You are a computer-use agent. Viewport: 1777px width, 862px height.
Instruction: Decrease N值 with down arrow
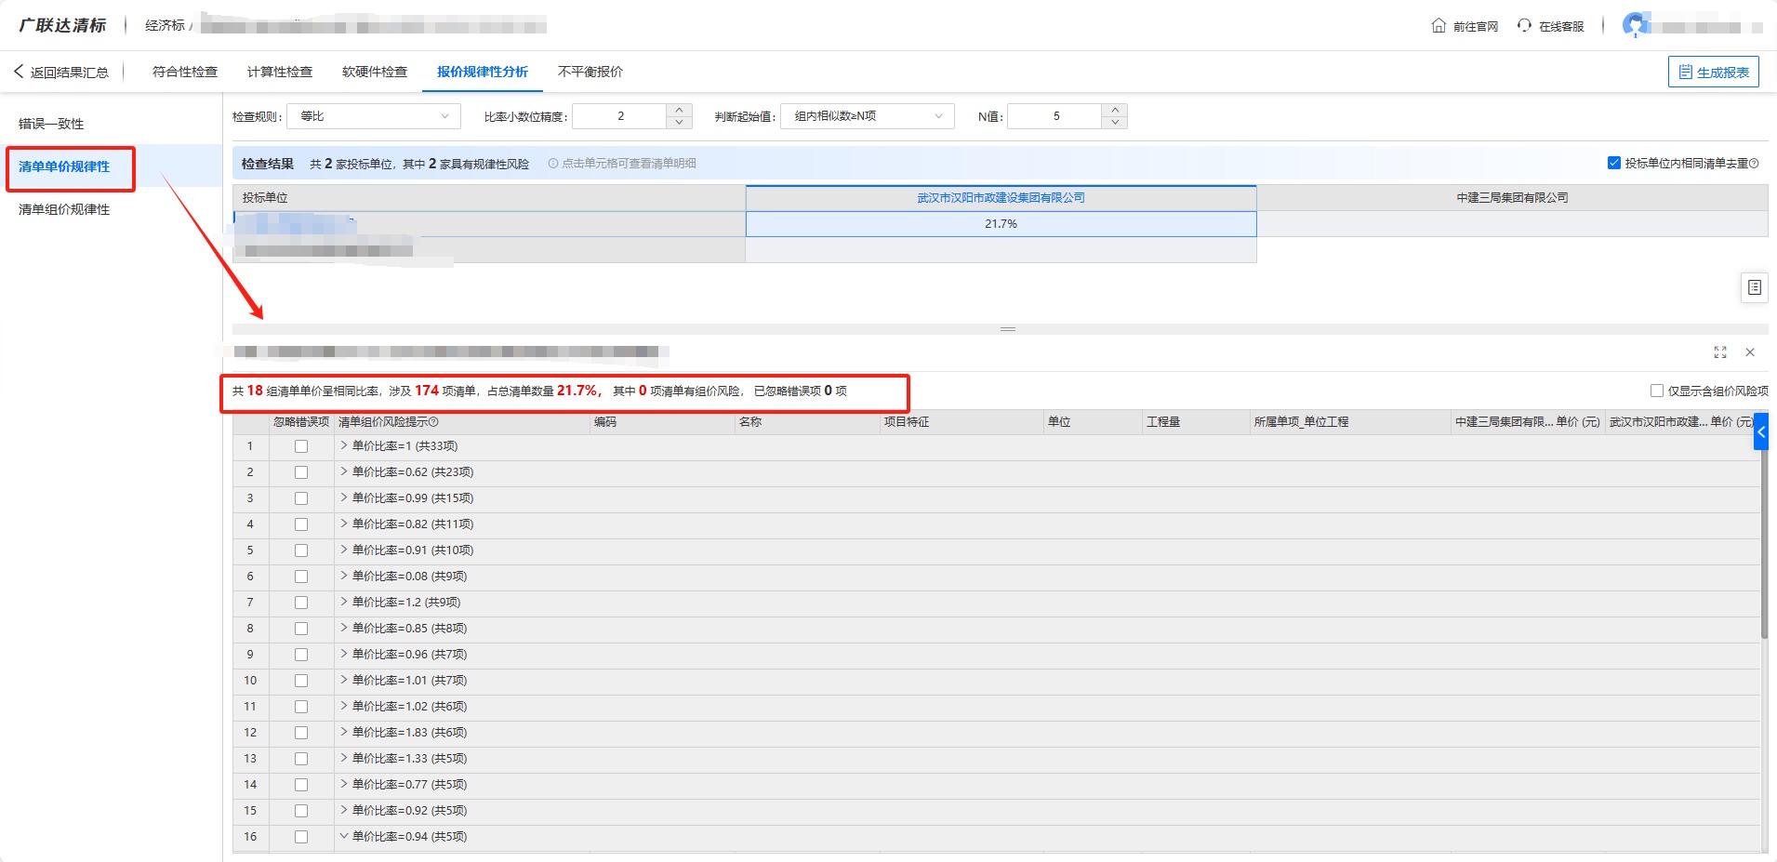point(1114,123)
